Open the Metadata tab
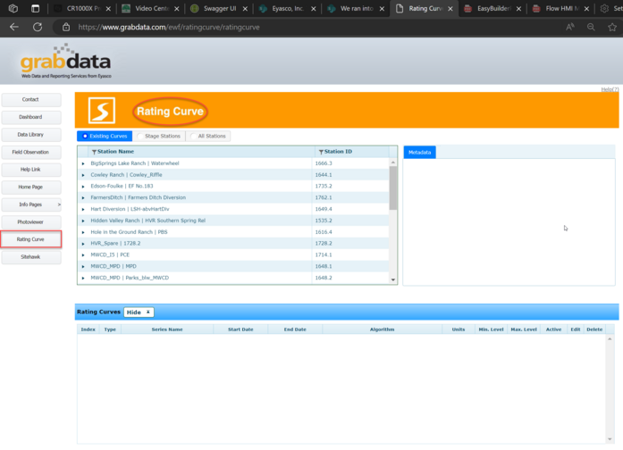Screen dimensions: 623x450 pyautogui.click(x=419, y=153)
